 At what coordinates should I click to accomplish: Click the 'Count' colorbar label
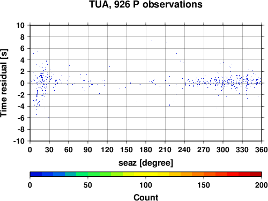146,197
